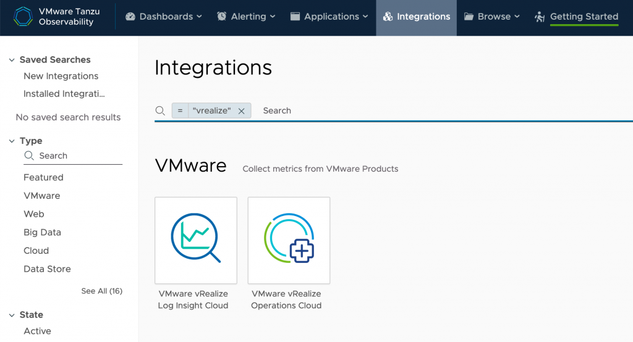633x342 pixels.
Task: Open the vRealize Operations Cloud tile
Action: coord(289,240)
